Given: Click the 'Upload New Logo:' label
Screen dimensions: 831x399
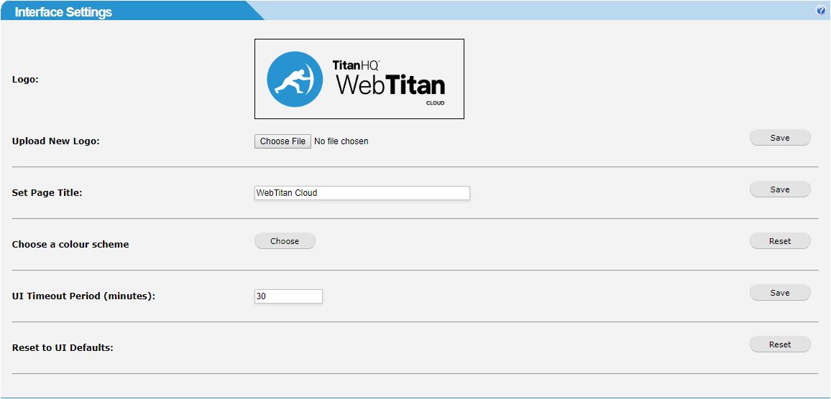Looking at the screenshot, I should [55, 141].
